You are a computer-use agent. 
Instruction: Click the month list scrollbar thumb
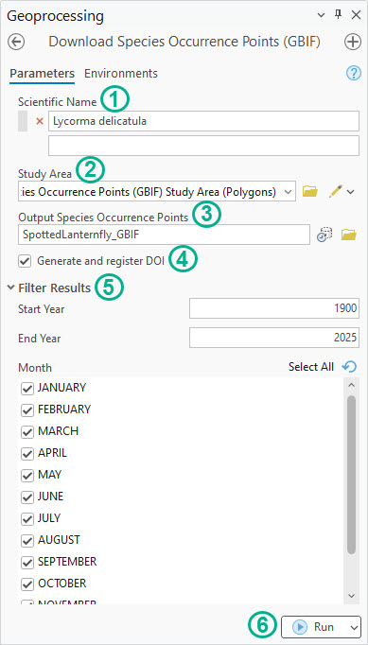[x=351, y=475]
